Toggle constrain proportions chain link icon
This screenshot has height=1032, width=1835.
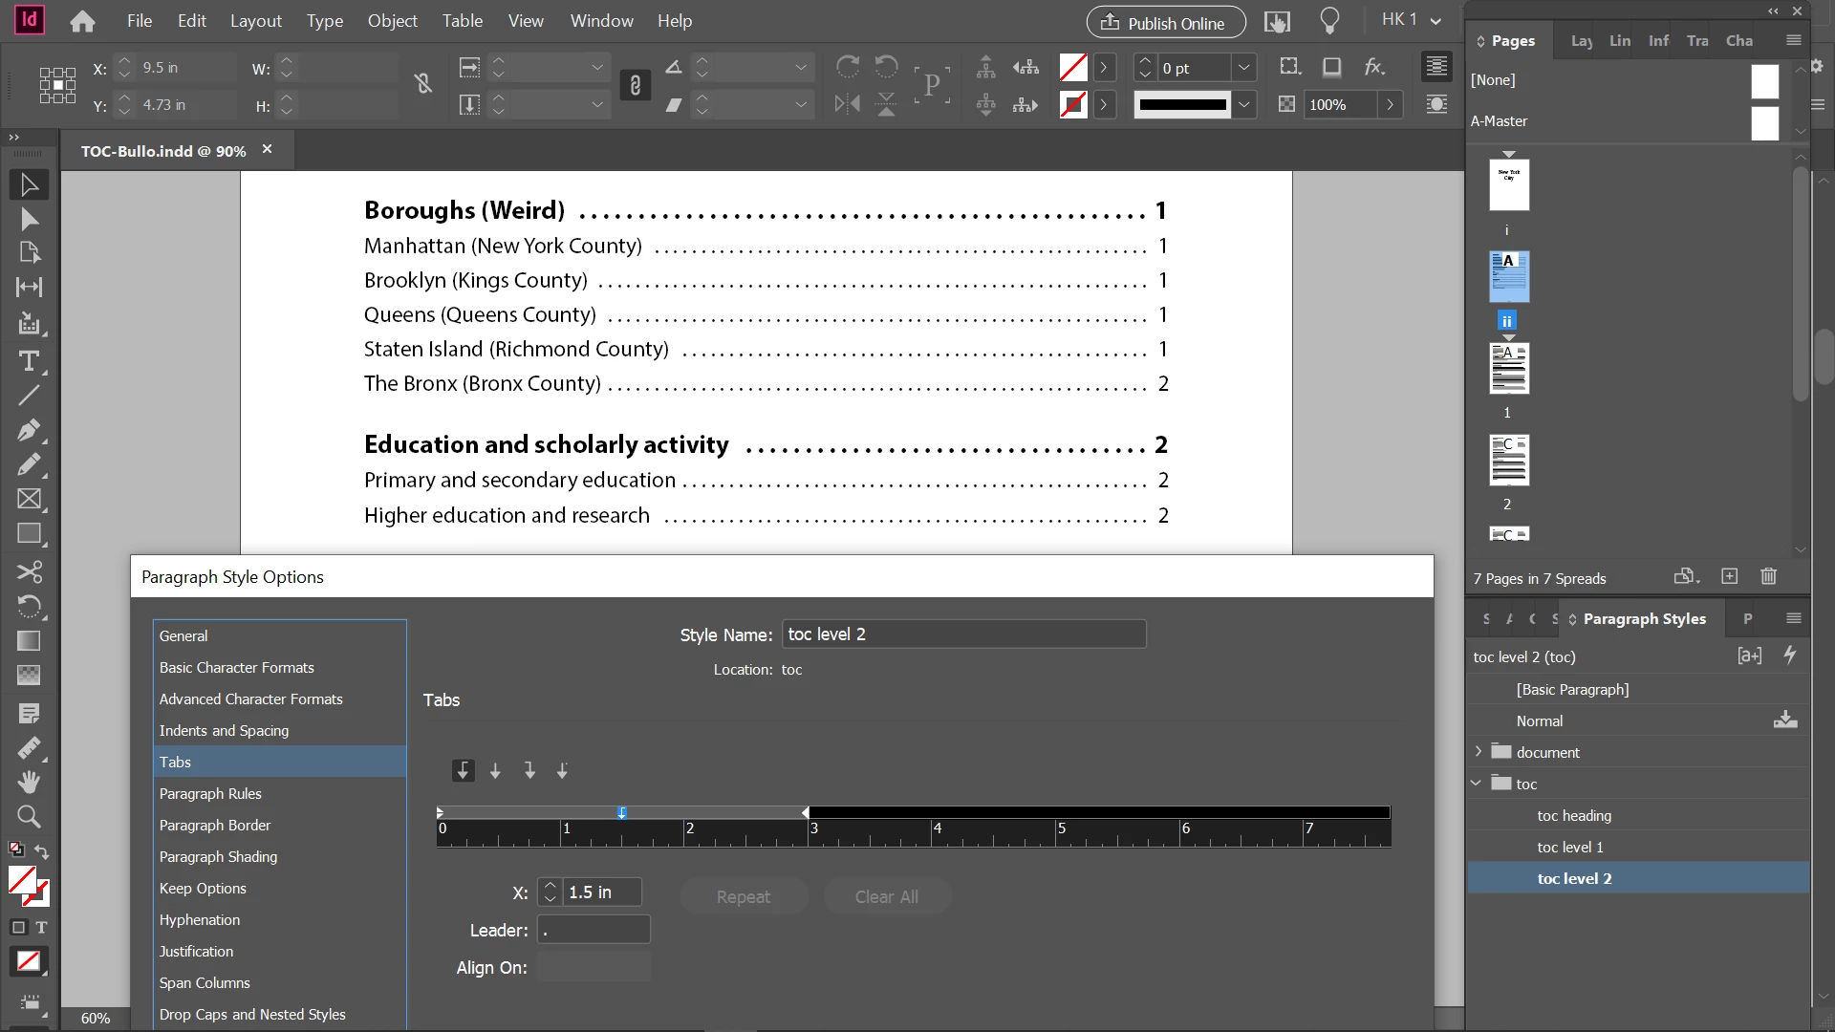(x=635, y=86)
